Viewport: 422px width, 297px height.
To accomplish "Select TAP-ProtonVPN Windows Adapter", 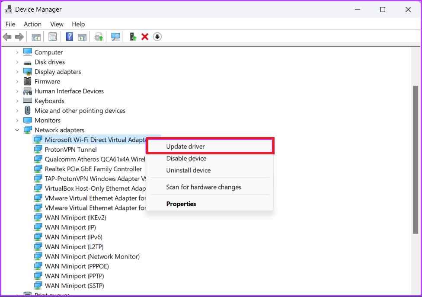I will pyautogui.click(x=95, y=179).
